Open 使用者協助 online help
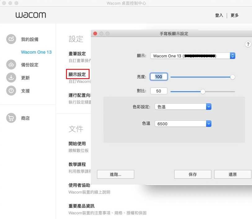 click(79, 185)
